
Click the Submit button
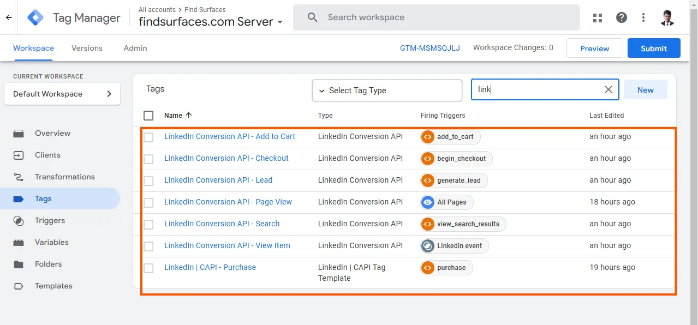click(x=654, y=48)
